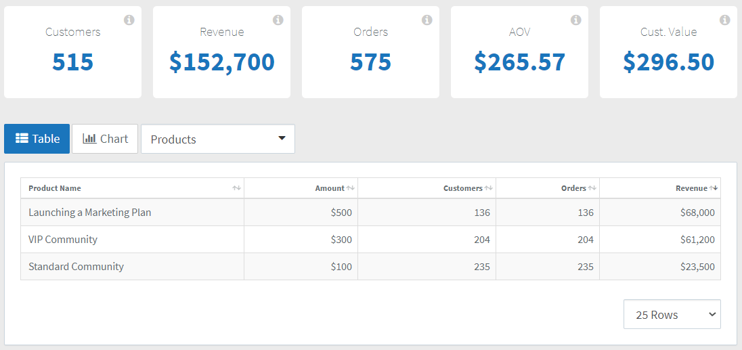Click the 515 Customers summary card
Image resolution: width=742 pixels, height=350 pixels.
coord(73,52)
